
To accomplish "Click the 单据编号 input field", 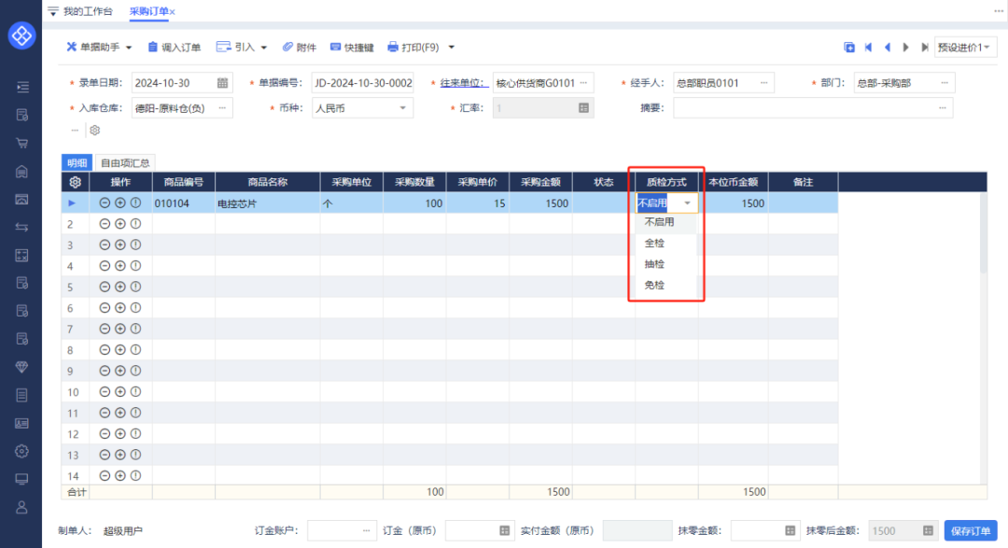I will coord(362,83).
